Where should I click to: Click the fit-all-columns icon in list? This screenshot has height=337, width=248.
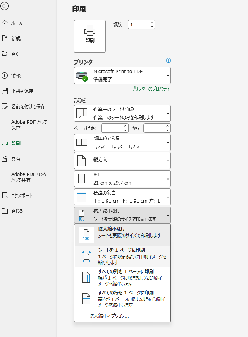click(x=86, y=277)
